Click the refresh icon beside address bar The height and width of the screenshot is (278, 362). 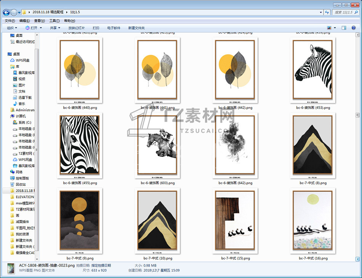[x=327, y=12]
